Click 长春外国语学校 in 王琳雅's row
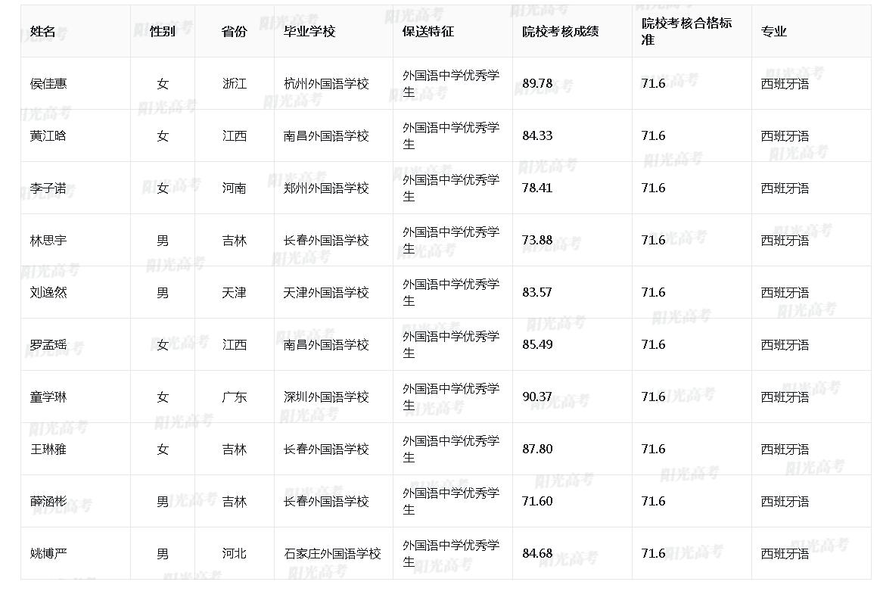Screen dimensions: 880x591 point(326,449)
